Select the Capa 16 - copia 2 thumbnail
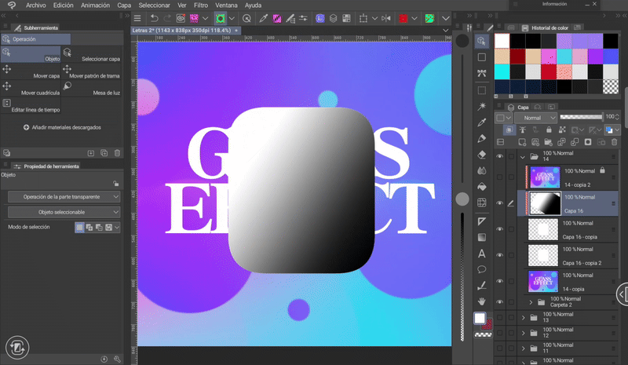Image resolution: width=628 pixels, height=365 pixels. [543, 254]
